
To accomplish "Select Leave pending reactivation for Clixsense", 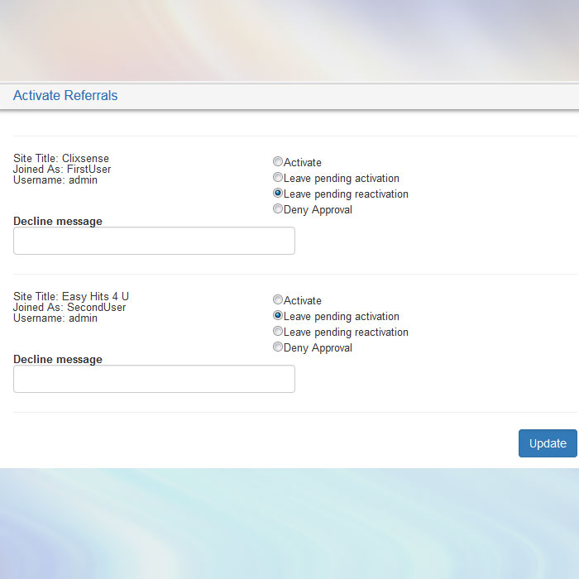I will pyautogui.click(x=278, y=193).
